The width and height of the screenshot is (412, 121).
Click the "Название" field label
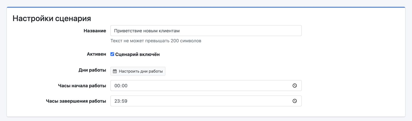pos(95,31)
